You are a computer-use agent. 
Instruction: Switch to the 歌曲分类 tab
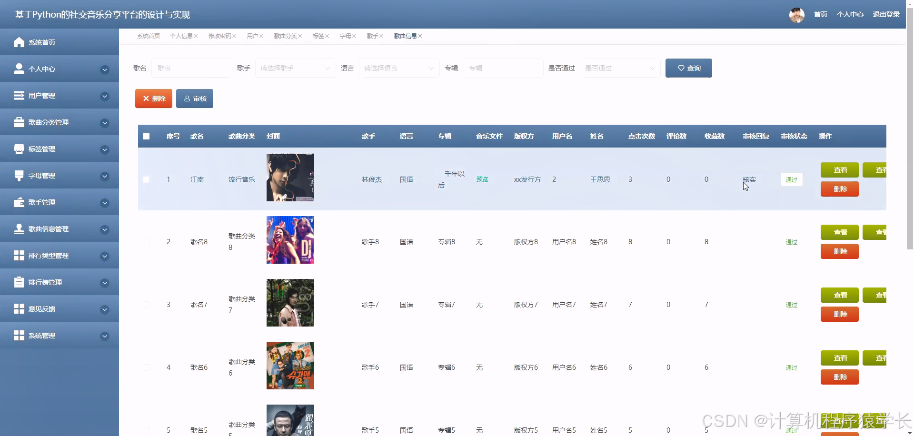tap(286, 36)
